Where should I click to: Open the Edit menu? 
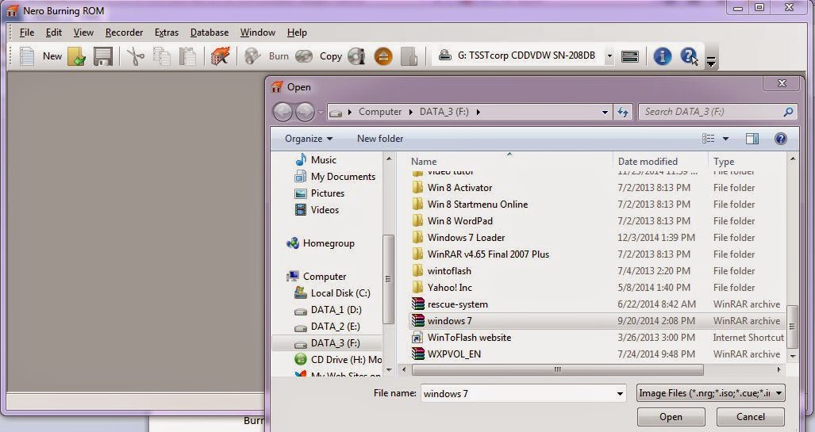coord(53,32)
